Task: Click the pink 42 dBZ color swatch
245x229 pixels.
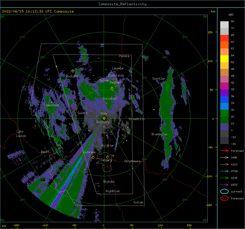Action: pos(224,79)
